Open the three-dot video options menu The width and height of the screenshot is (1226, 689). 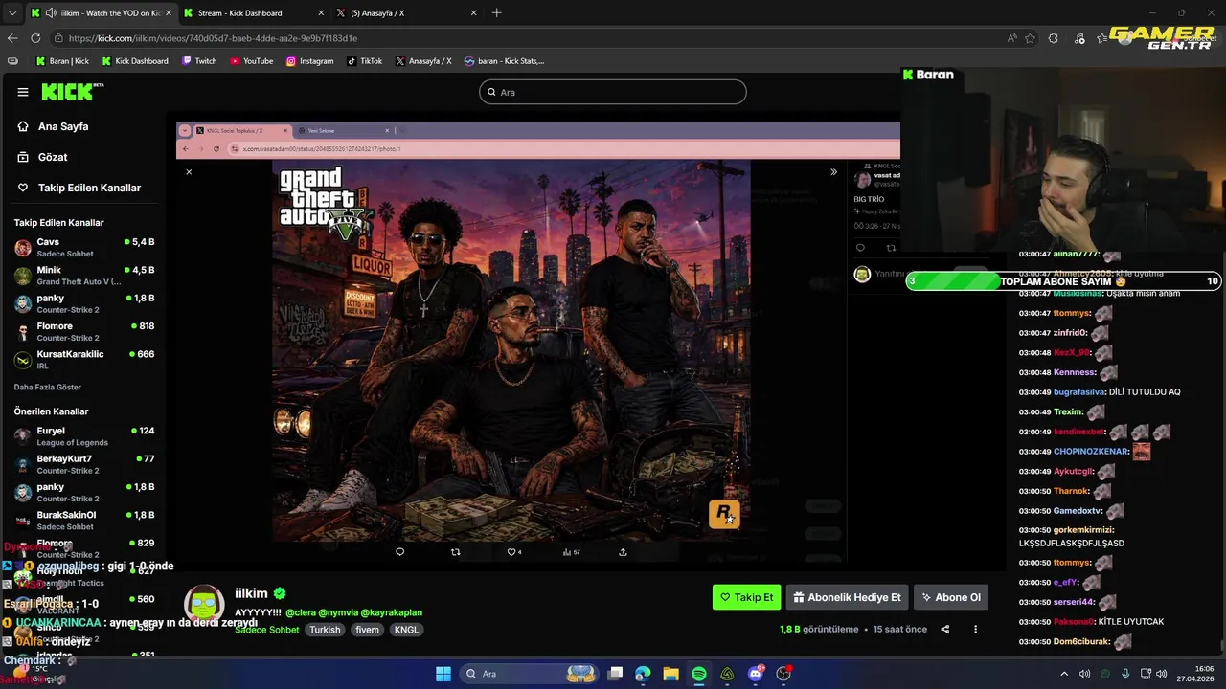click(x=975, y=629)
